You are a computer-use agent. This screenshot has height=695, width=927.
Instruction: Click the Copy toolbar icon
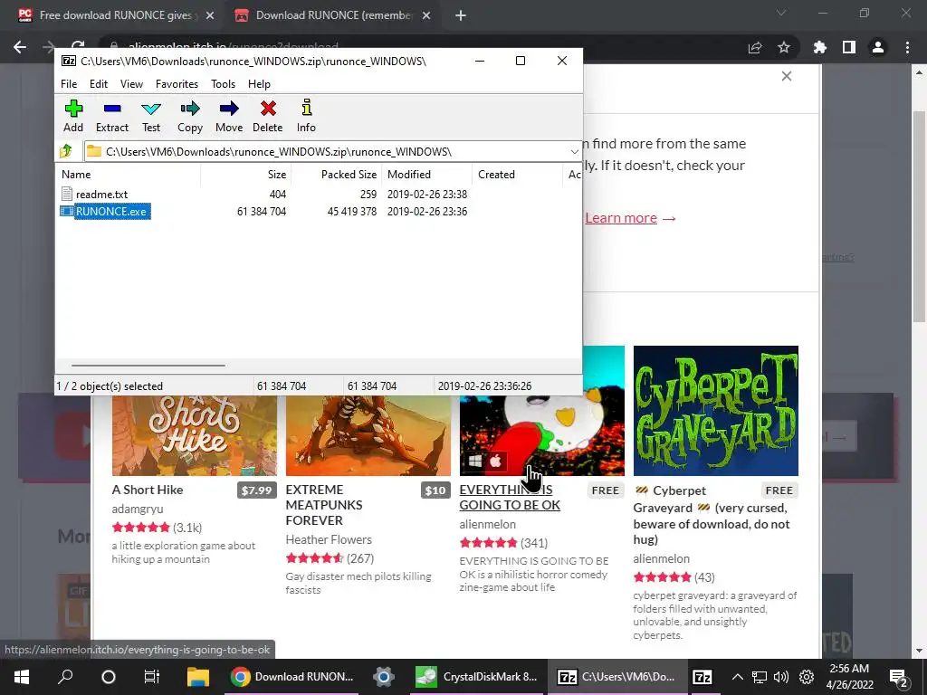click(x=190, y=117)
